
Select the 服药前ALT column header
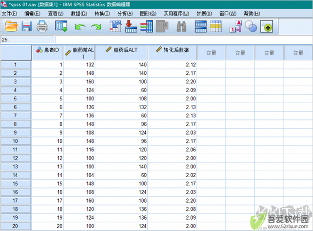pyautogui.click(x=79, y=52)
